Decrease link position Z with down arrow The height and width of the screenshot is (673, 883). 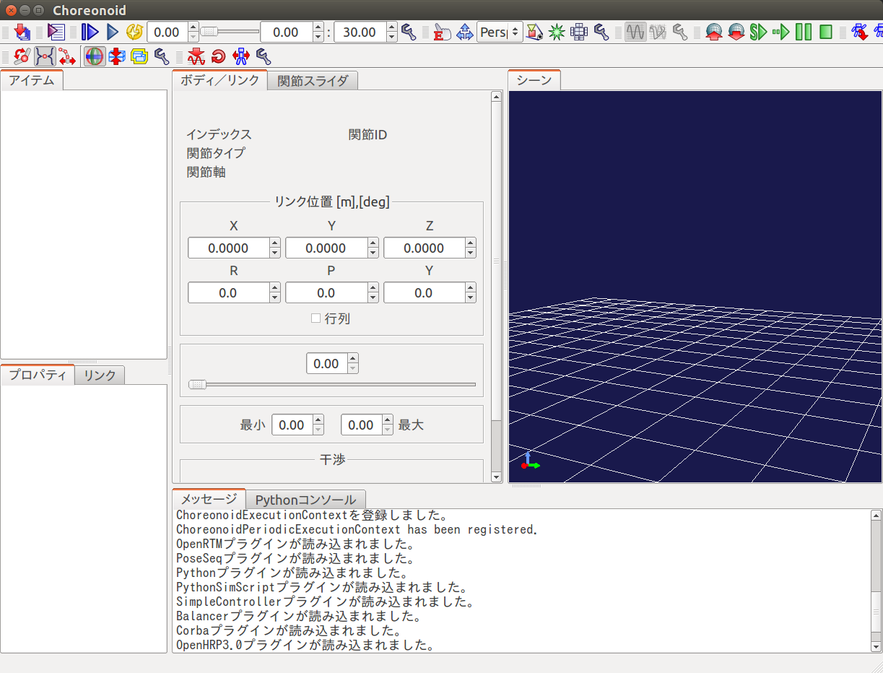pos(471,253)
